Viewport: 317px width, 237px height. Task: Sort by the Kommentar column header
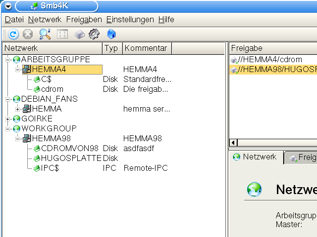pos(147,48)
